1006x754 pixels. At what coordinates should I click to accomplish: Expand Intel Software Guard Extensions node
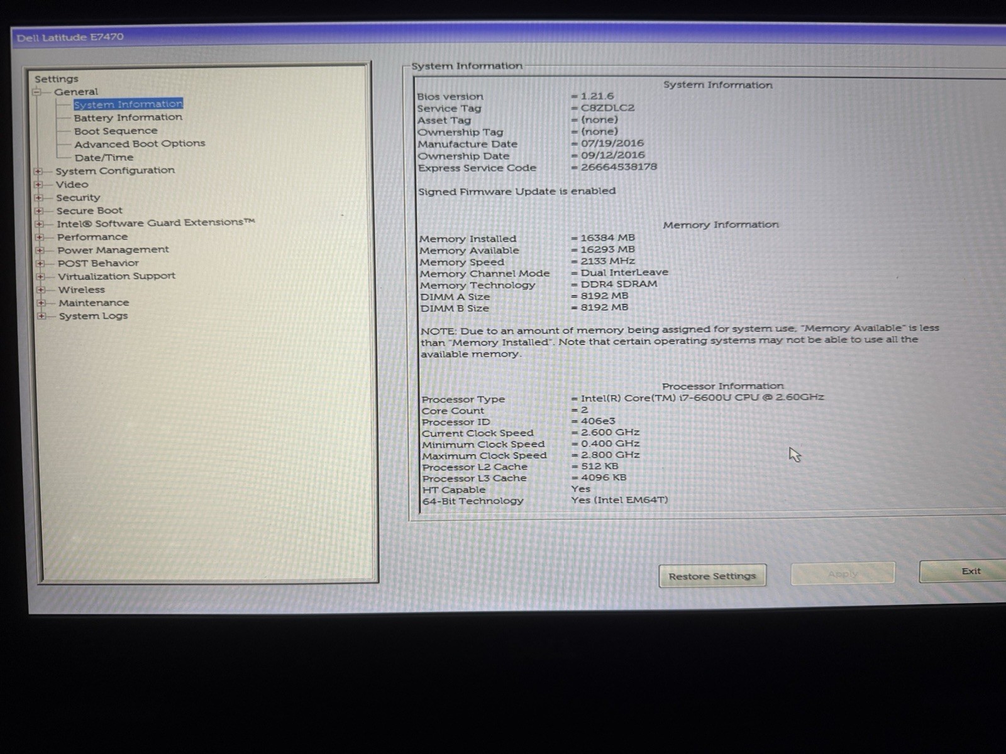tap(39, 224)
